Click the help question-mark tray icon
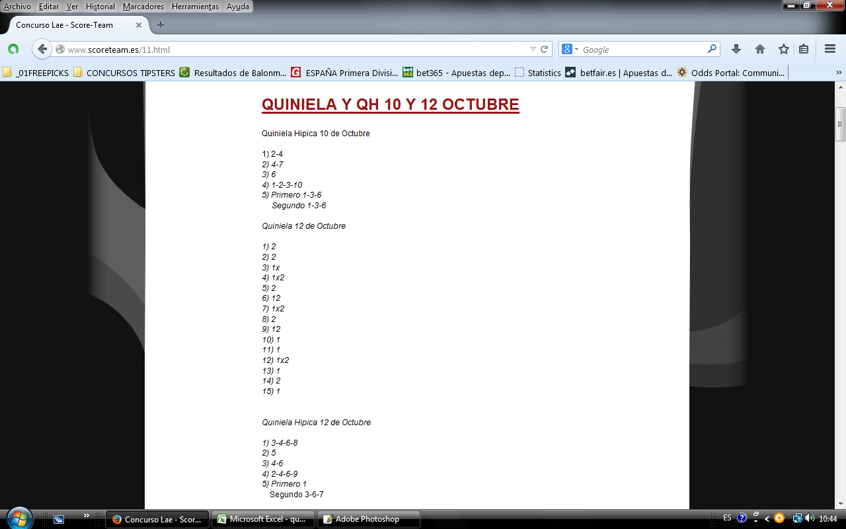The width and height of the screenshot is (846, 529). 742,518
